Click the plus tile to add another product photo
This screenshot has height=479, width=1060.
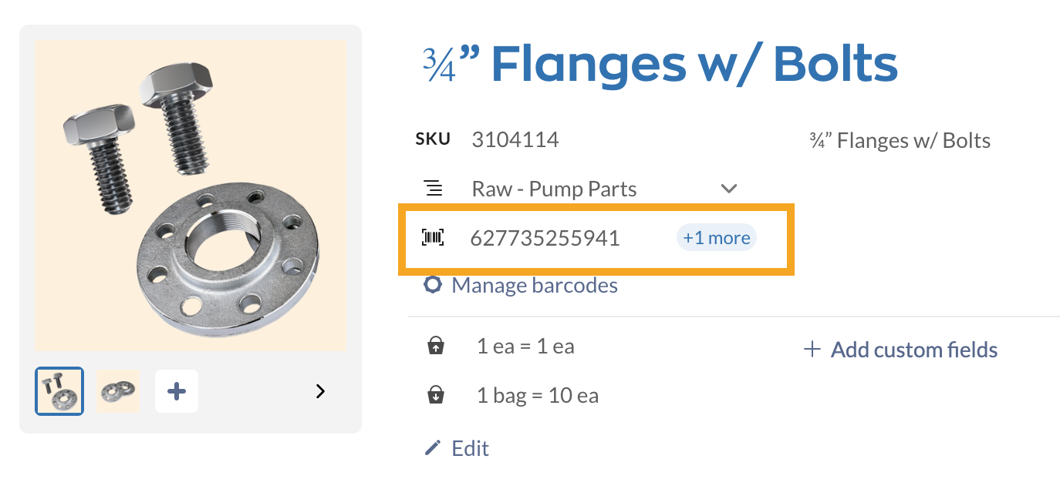176,390
